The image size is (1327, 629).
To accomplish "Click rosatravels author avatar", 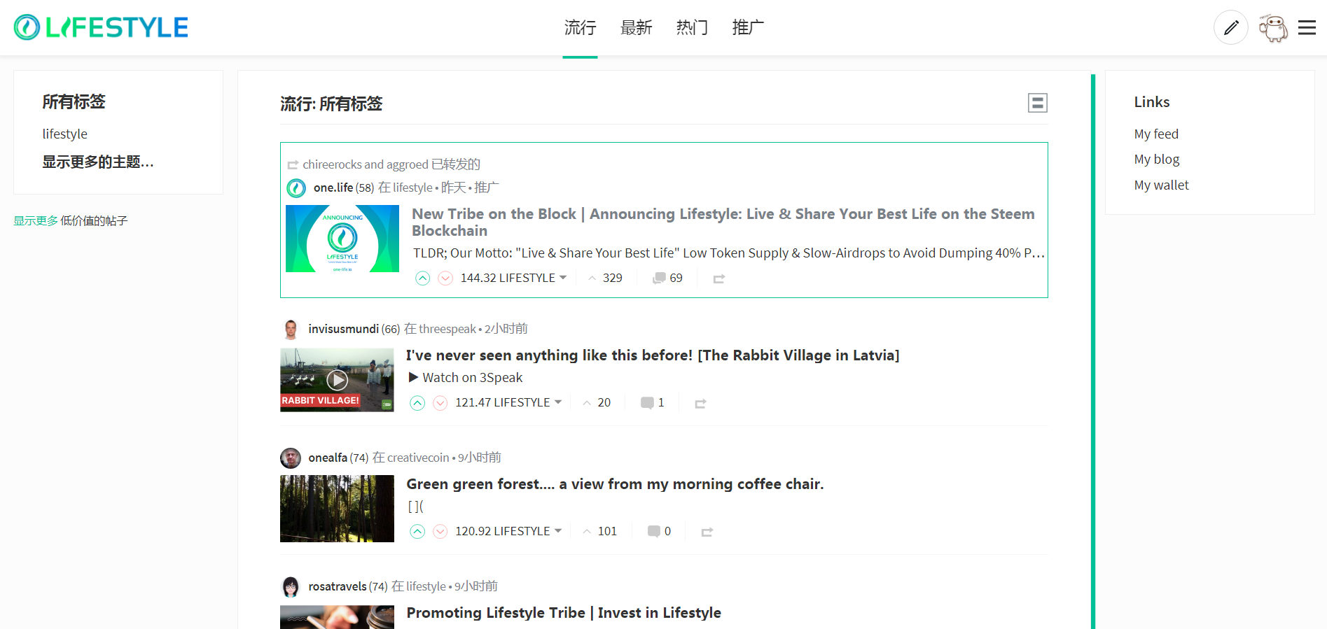I will tap(291, 587).
